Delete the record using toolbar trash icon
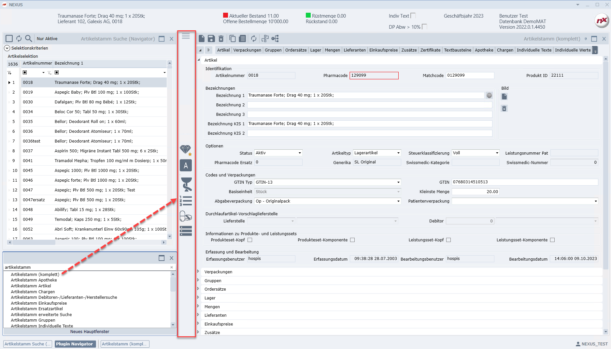 click(x=221, y=39)
